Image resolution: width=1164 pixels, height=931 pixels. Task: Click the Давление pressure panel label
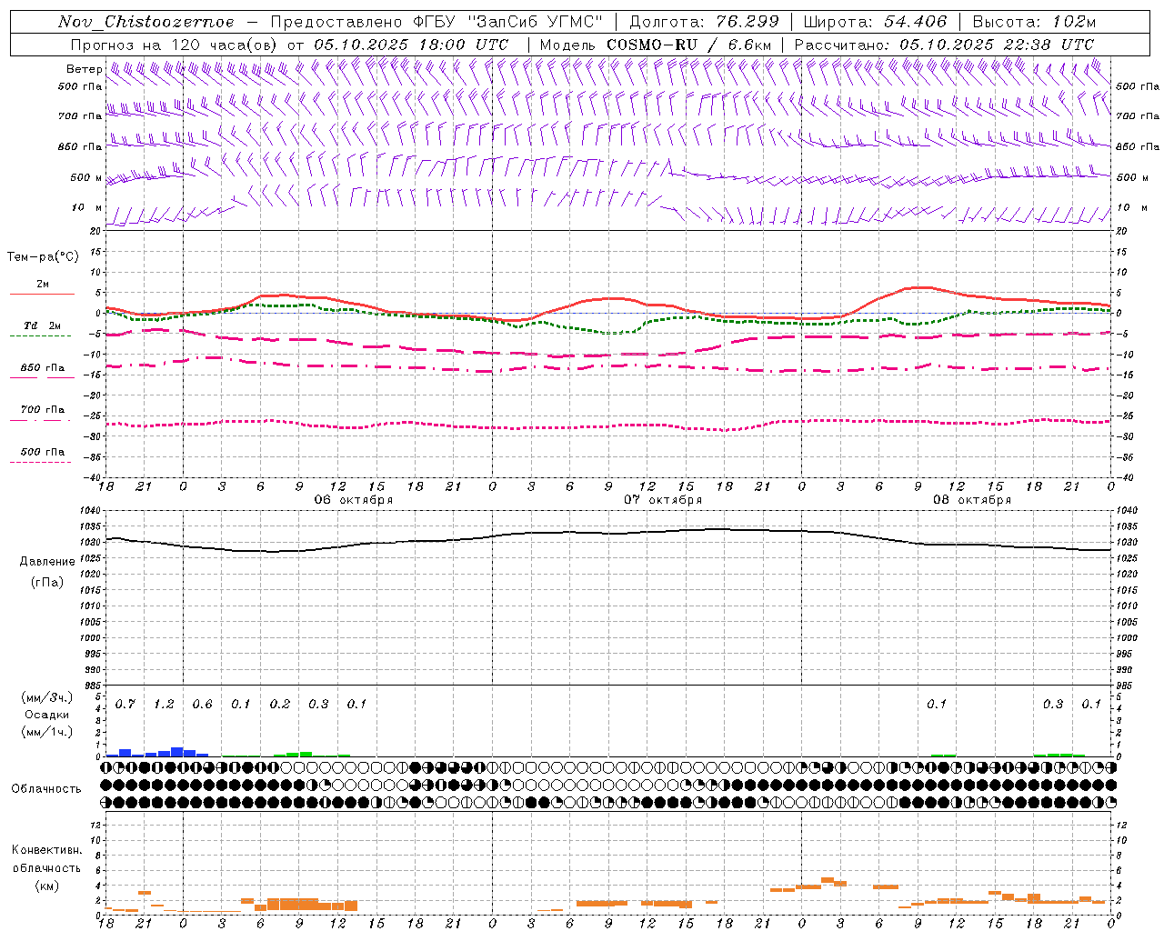(x=47, y=562)
